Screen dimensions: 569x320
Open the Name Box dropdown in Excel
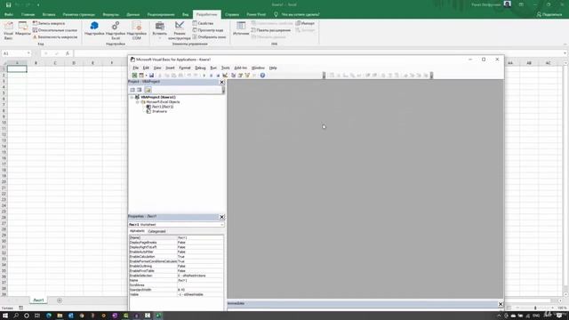click(x=28, y=53)
